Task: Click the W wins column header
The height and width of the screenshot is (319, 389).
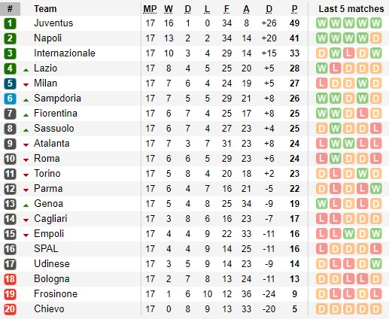Action: coord(169,9)
